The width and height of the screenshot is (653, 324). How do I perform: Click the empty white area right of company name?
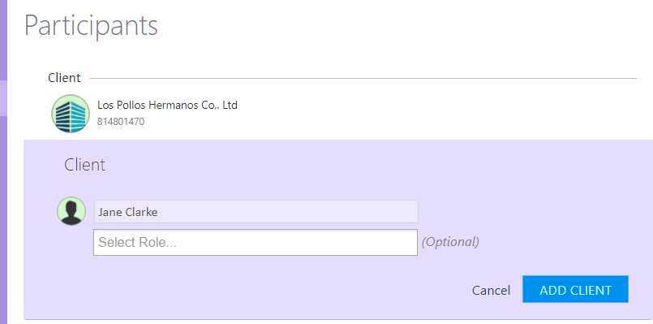pos(437,113)
